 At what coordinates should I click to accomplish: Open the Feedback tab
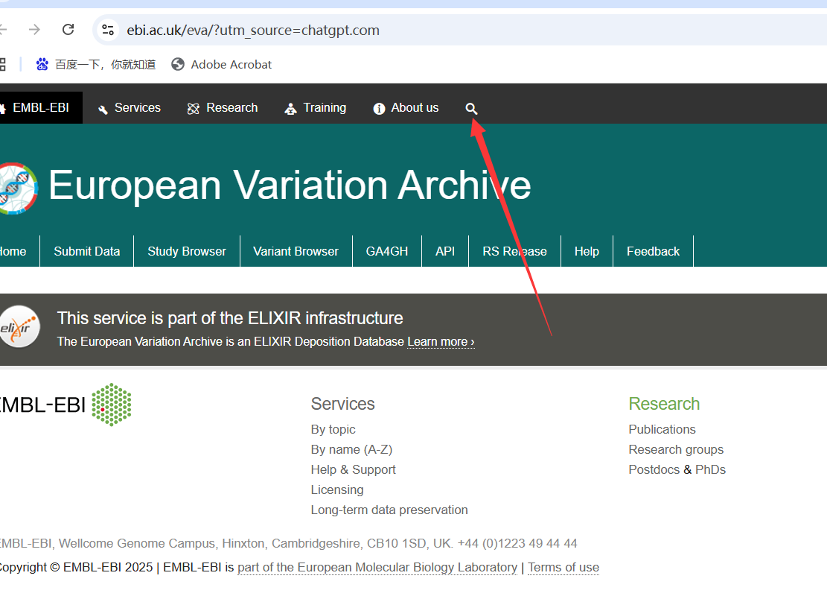[x=653, y=251]
